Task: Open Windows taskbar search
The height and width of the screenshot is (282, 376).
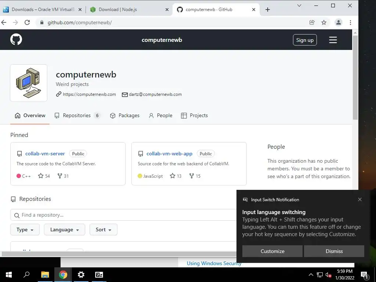Action: [x=26, y=275]
